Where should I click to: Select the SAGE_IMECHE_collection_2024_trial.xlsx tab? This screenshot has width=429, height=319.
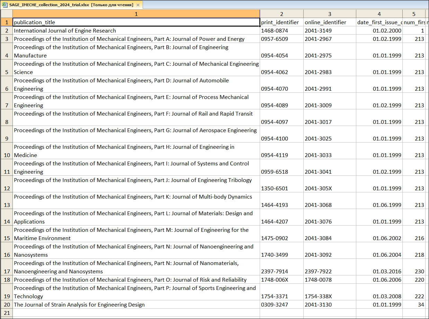point(69,5)
